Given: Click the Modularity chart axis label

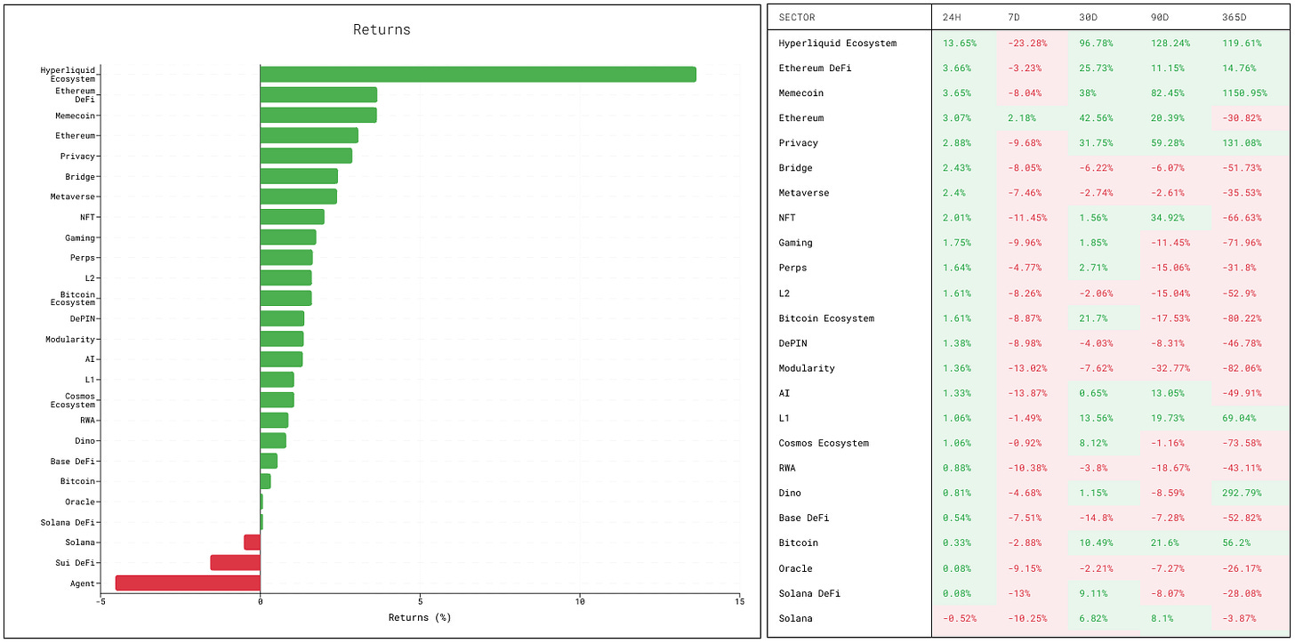Looking at the screenshot, I should (70, 339).
